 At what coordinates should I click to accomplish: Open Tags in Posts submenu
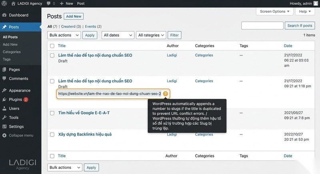(6, 59)
